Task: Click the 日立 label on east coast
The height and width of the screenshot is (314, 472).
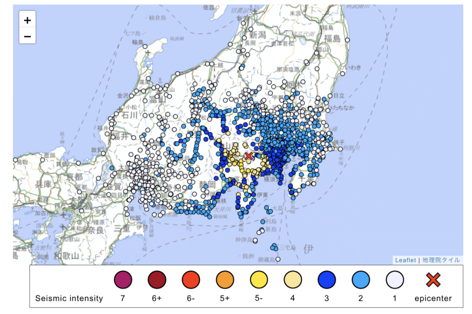Action: tap(338, 96)
